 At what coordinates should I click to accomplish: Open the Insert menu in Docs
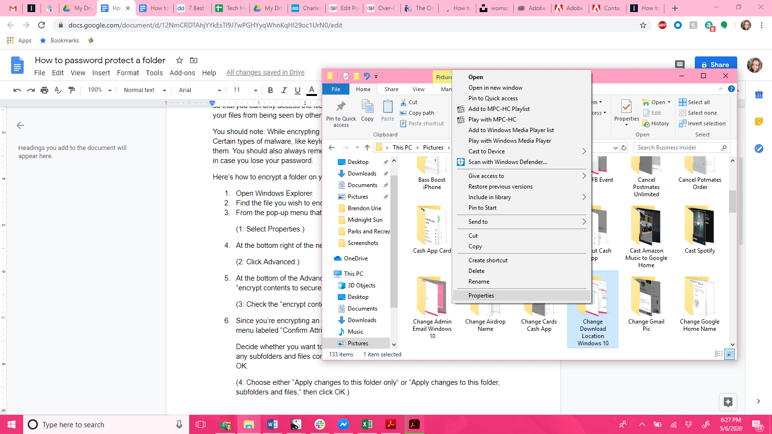click(101, 73)
